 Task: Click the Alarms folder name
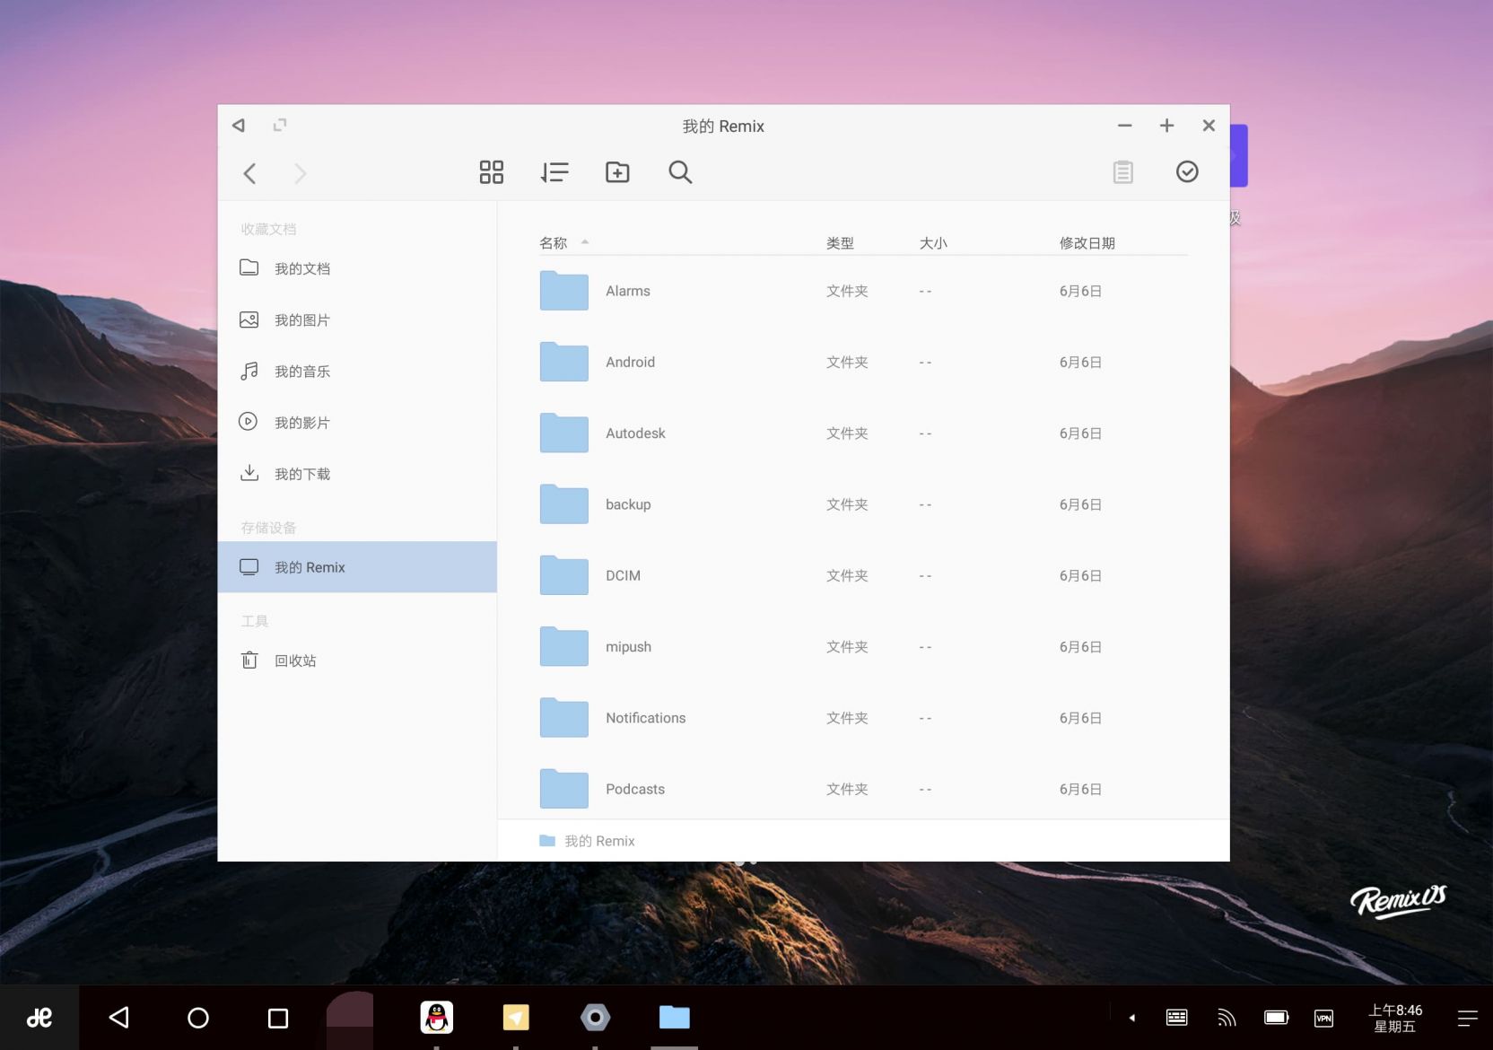(x=628, y=291)
